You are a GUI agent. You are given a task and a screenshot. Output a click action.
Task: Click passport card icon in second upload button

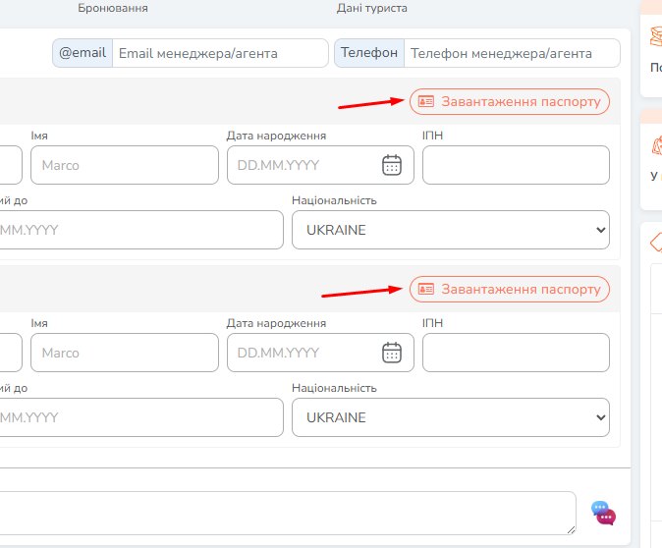point(426,289)
